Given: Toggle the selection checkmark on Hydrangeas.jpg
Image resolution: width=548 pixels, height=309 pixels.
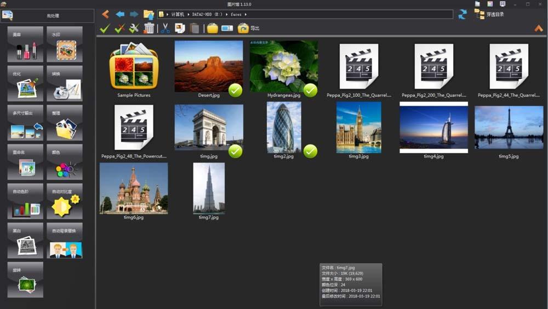Looking at the screenshot, I should (x=310, y=90).
